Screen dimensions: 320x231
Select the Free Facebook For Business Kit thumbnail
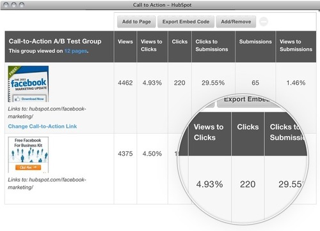28,154
